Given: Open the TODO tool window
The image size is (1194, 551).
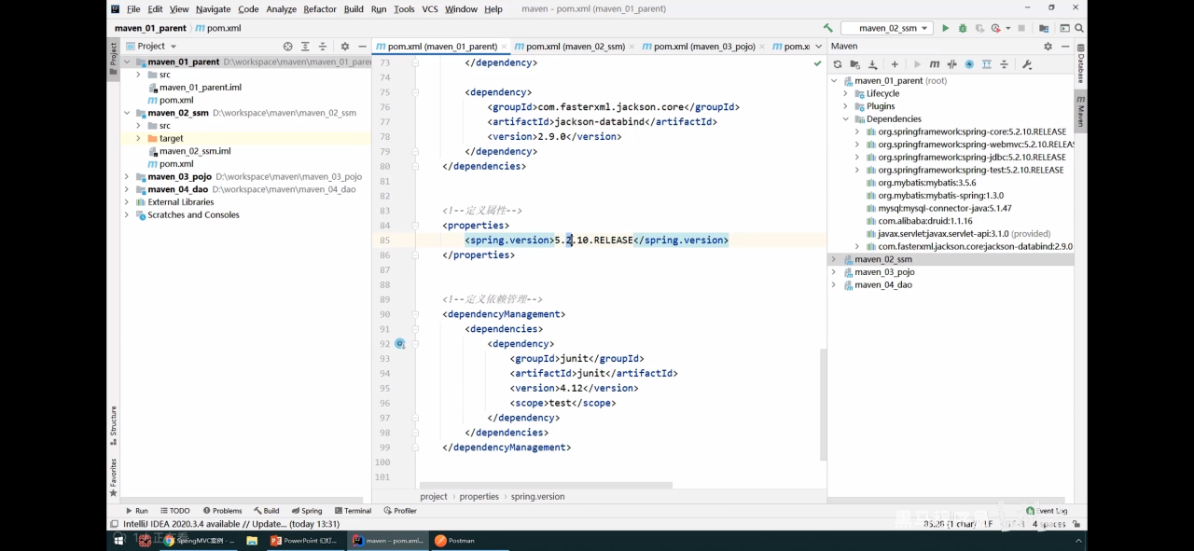Looking at the screenshot, I should click(174, 511).
